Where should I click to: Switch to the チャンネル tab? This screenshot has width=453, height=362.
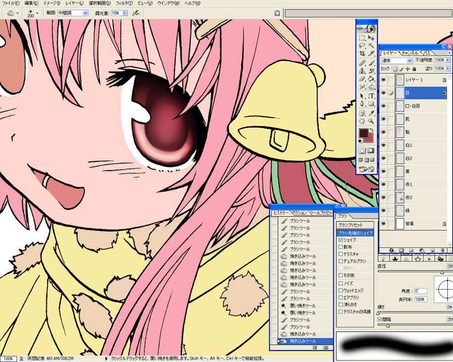(x=410, y=53)
